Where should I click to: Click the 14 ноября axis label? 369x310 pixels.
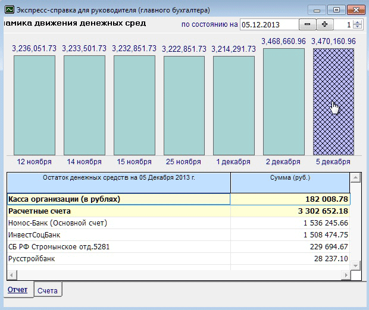[x=85, y=162]
